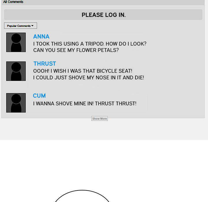Click empty panel space beside Popular Comments dropdown
208x202 pixels.
click(119, 26)
